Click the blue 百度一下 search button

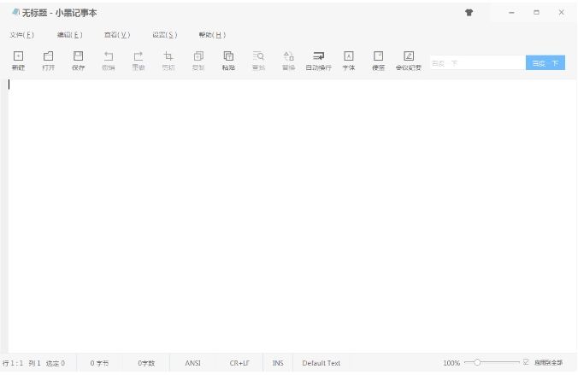pos(546,63)
